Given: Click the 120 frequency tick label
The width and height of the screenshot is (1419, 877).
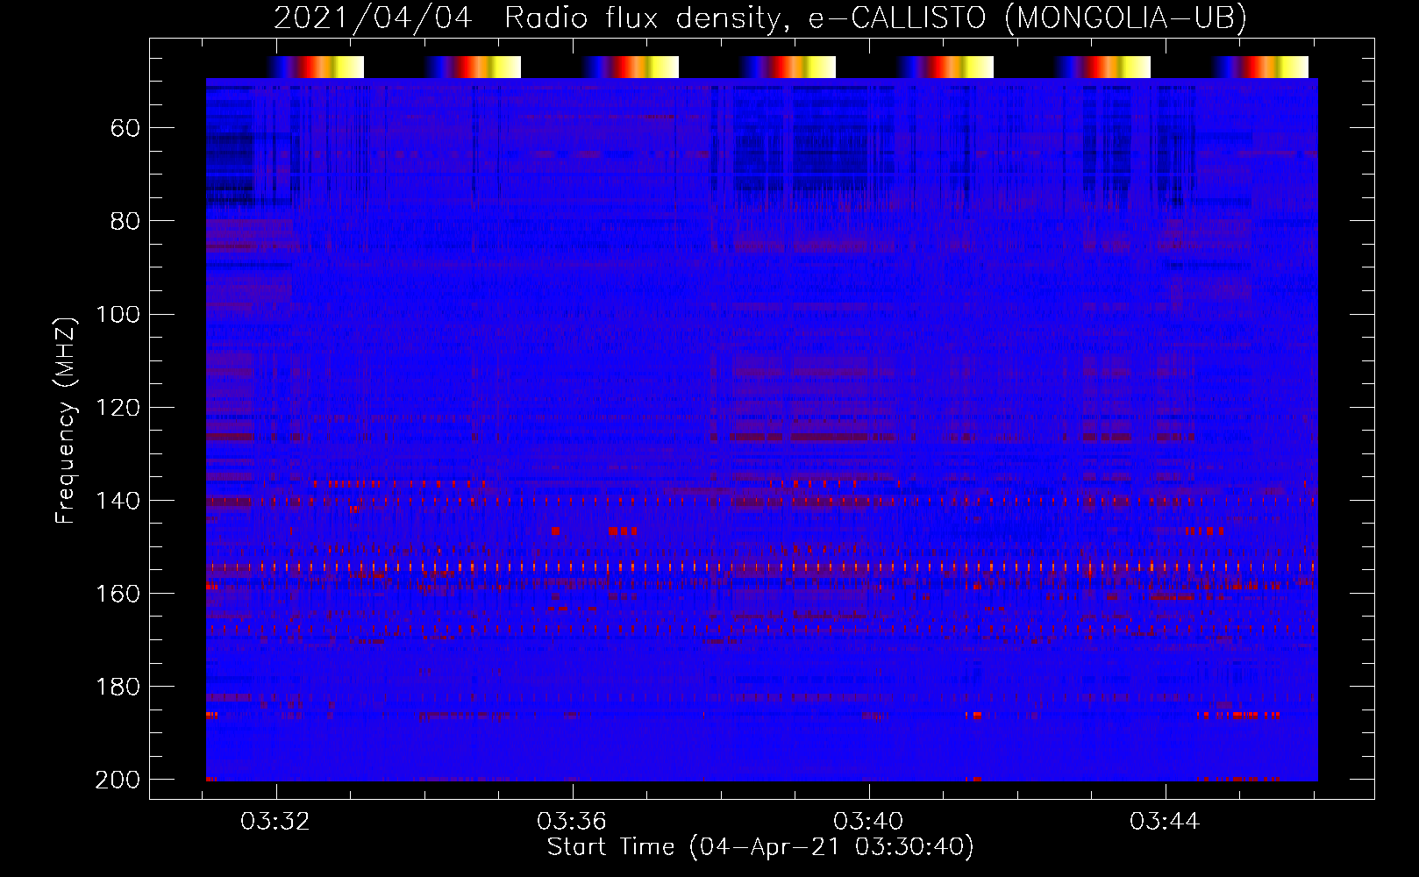Looking at the screenshot, I should [118, 408].
